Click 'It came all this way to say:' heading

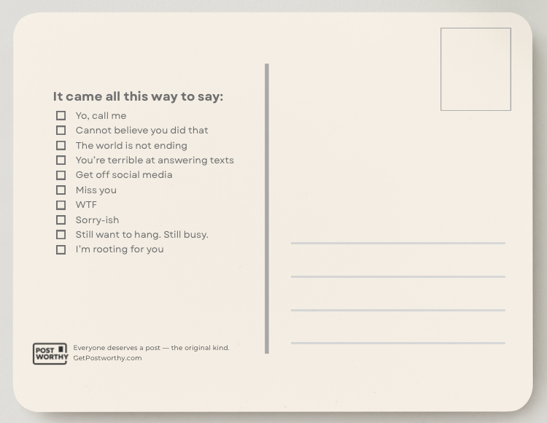coord(138,96)
